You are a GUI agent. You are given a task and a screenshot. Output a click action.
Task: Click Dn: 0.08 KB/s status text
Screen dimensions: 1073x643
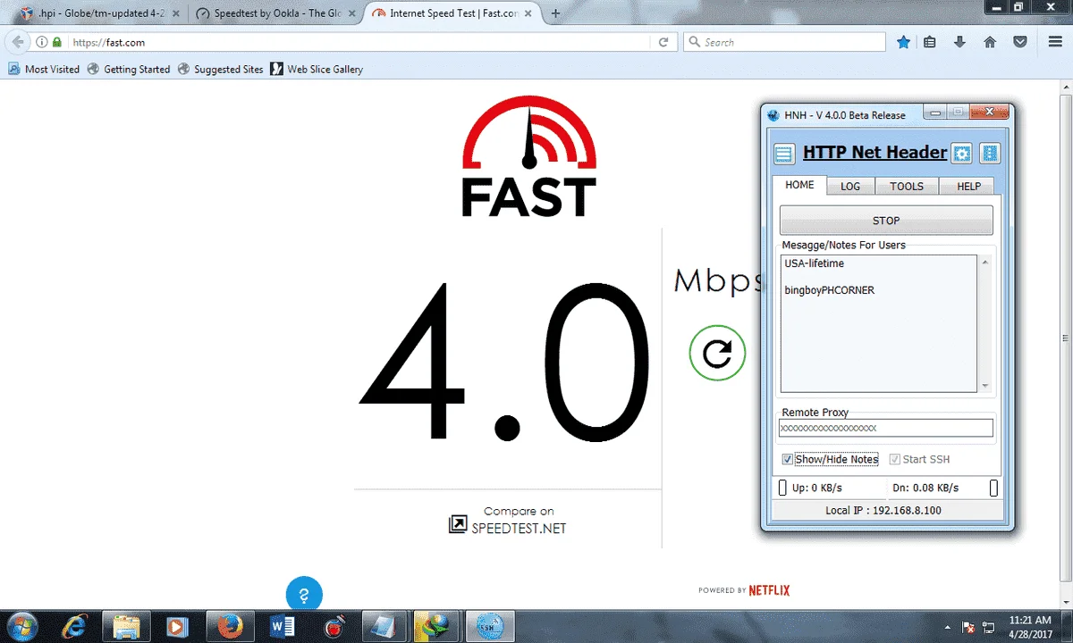click(x=925, y=488)
